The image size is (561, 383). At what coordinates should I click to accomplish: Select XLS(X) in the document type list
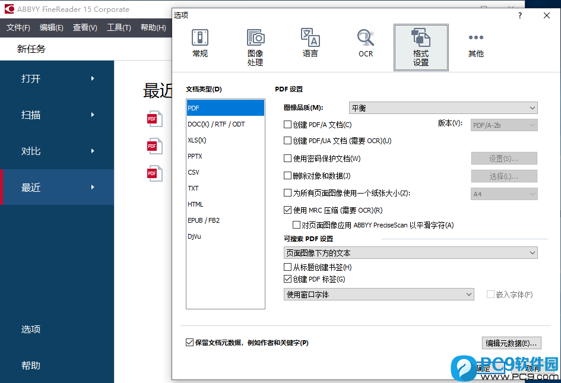226,140
